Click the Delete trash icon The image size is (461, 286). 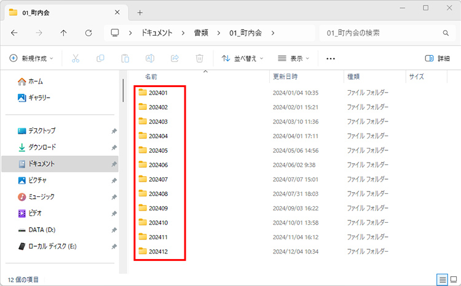[200, 58]
